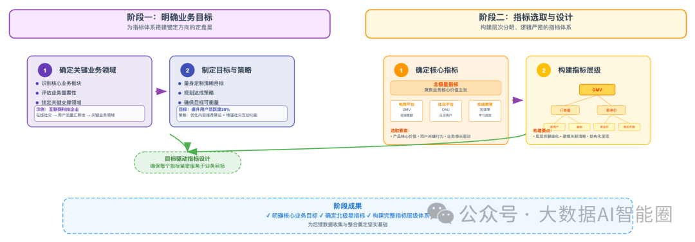Screen dimensions: 695x242
Task: Click the 阶段二：指标选取与设计 header title
Action: coord(526,18)
